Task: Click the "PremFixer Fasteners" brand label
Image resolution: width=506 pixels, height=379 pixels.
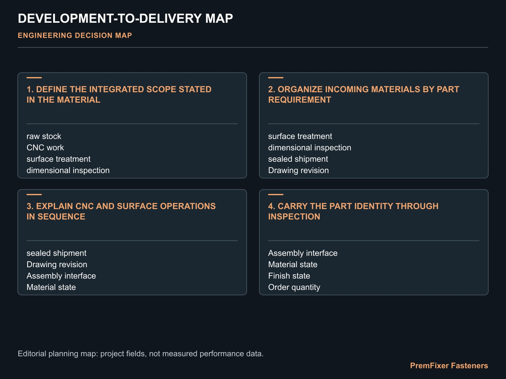Action: click(x=449, y=366)
